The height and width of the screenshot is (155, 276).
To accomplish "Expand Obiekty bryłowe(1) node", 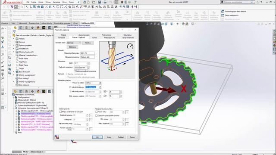I will [x=14, y=52].
